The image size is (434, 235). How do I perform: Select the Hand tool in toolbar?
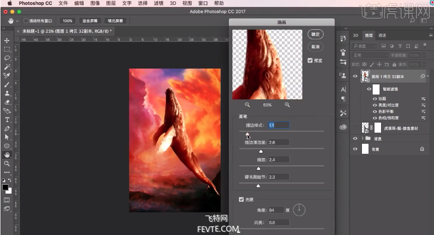[x=7, y=155]
